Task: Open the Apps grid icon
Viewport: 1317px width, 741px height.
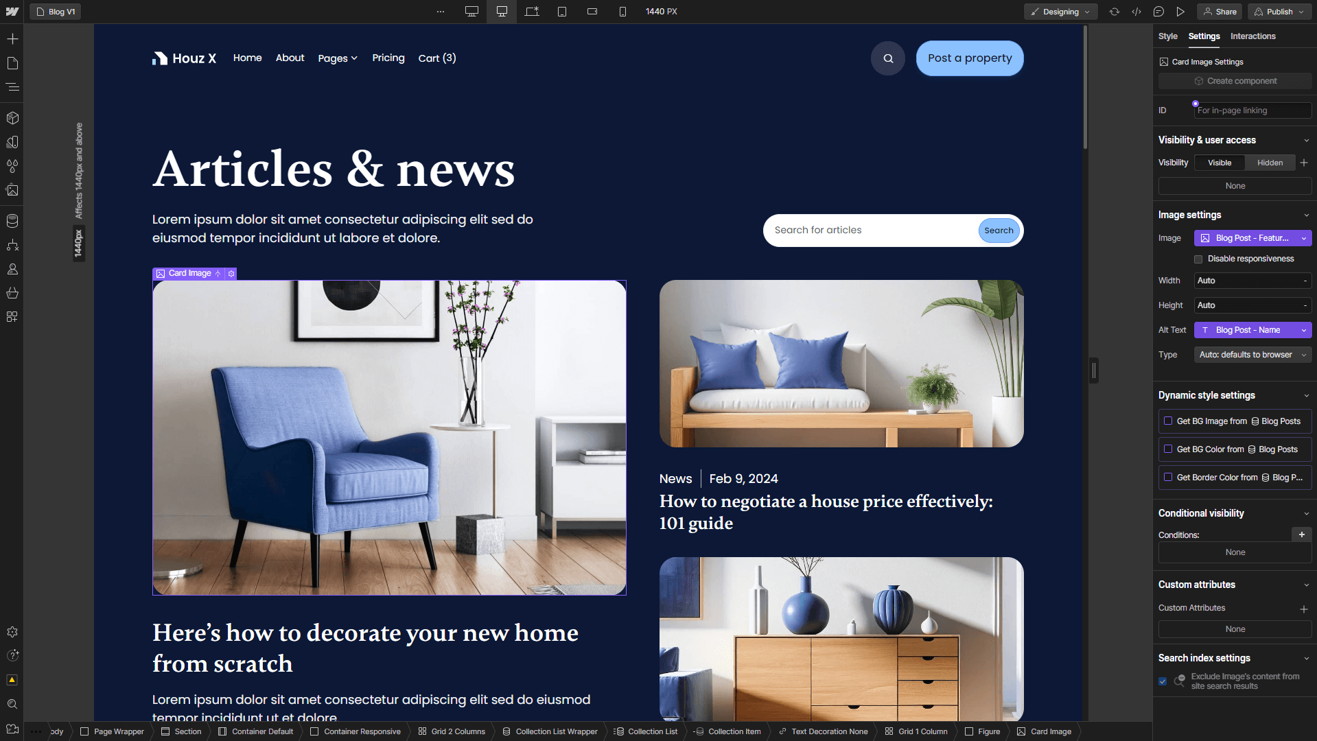Action: pyautogui.click(x=12, y=317)
